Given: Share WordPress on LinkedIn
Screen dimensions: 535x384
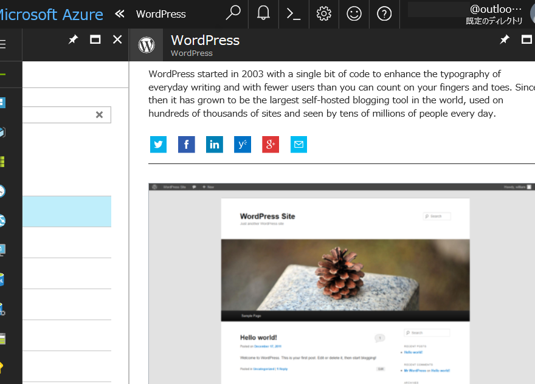Looking at the screenshot, I should (214, 144).
